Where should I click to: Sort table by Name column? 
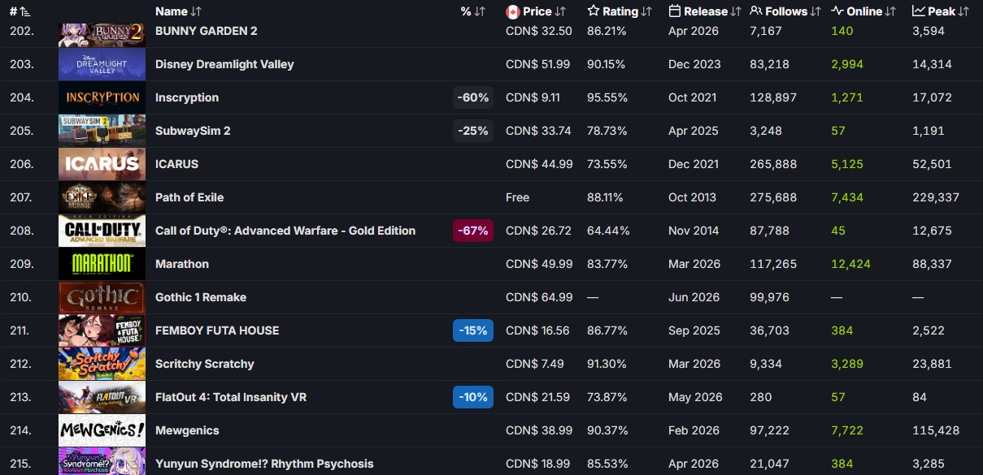(178, 11)
